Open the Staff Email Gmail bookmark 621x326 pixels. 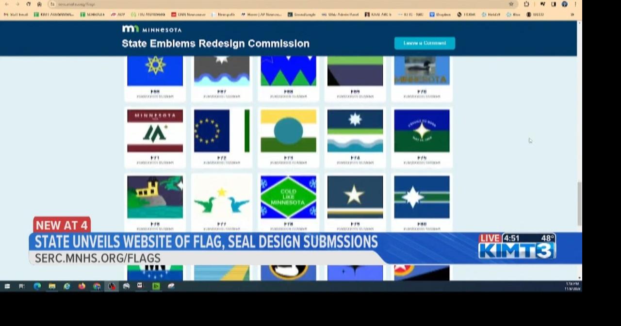[16, 15]
